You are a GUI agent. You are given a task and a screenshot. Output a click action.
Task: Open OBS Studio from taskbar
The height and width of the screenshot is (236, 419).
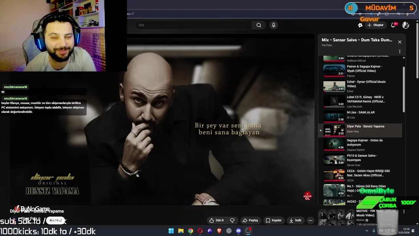click(x=248, y=231)
